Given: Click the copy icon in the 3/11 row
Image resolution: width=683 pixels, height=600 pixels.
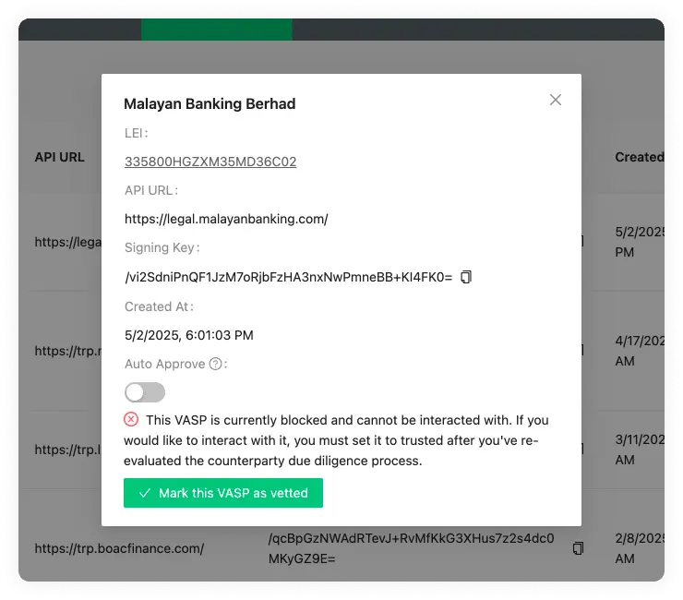Looking at the screenshot, I should click(x=582, y=449).
